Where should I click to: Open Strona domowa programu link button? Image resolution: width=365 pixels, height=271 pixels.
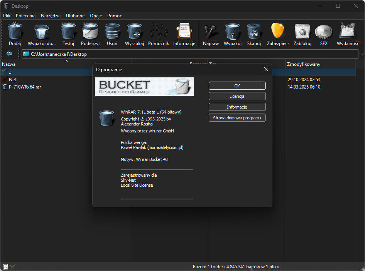[237, 118]
